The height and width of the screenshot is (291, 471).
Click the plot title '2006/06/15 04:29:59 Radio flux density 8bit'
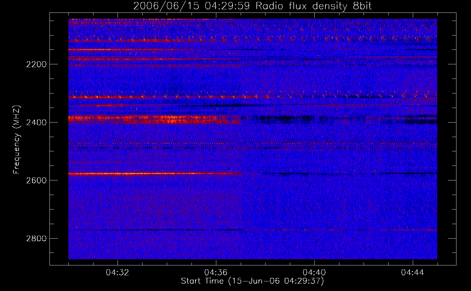coord(252,6)
